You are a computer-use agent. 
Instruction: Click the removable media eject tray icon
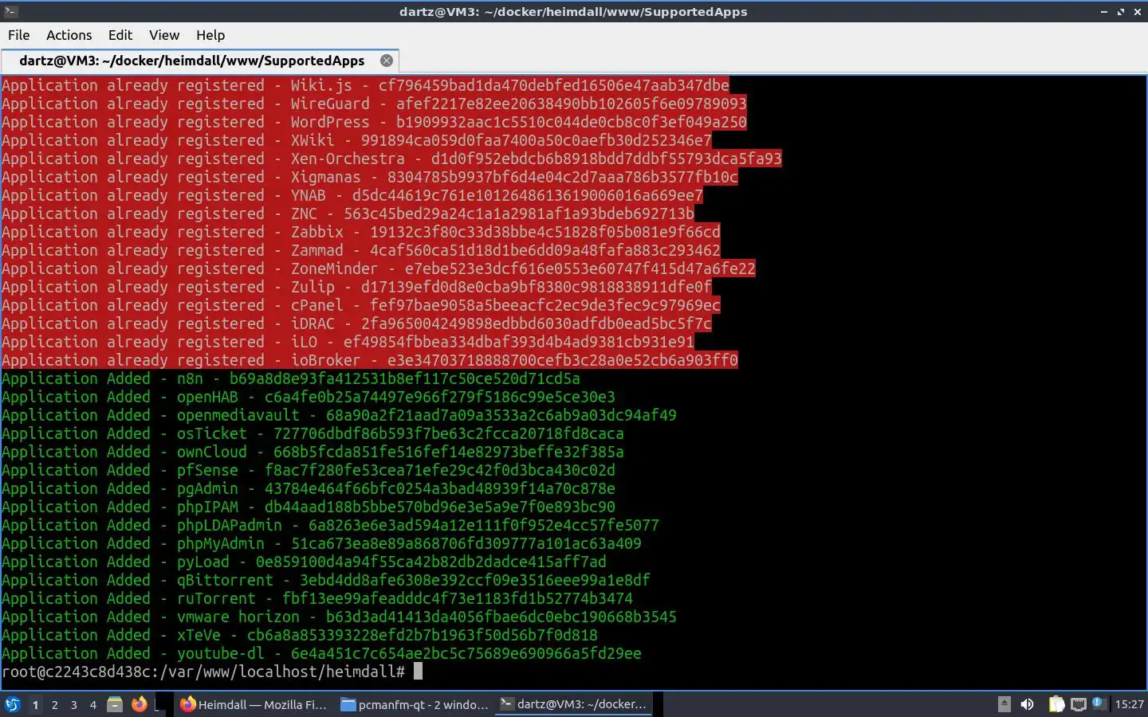pyautogui.click(x=1005, y=704)
